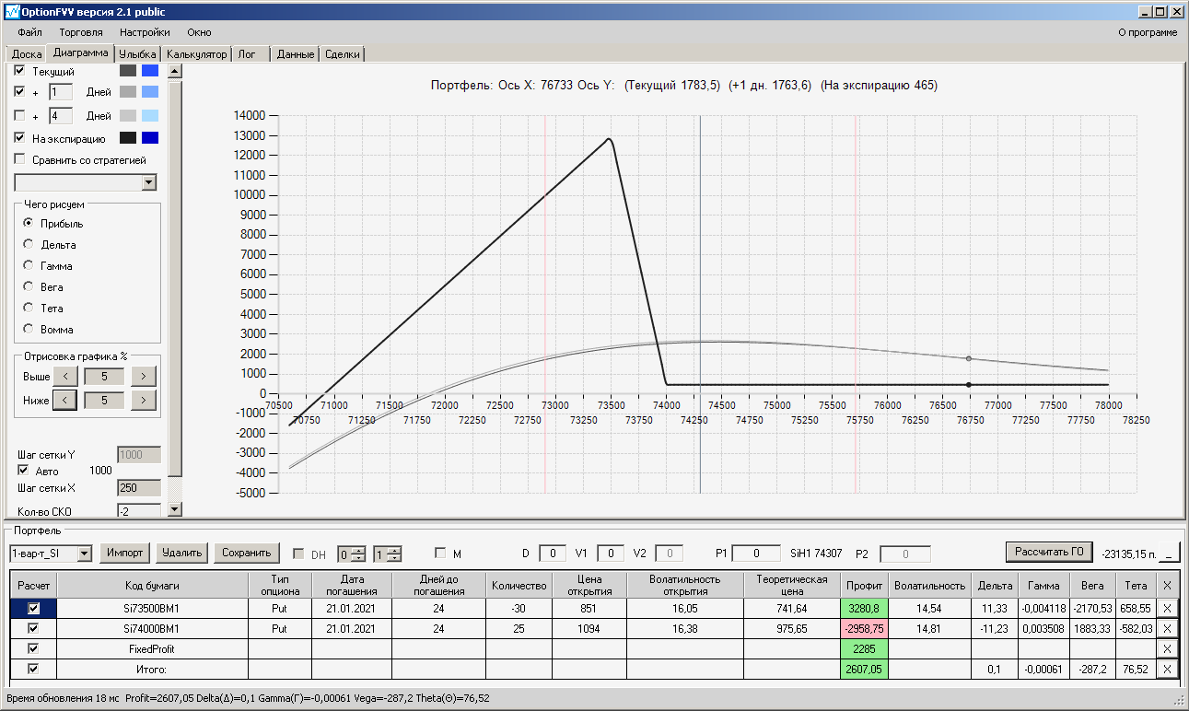1189x711 pixels.
Task: Click the V1 input field
Action: (611, 554)
